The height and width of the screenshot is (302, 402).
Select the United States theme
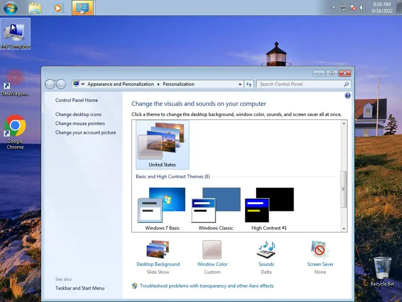(162, 145)
